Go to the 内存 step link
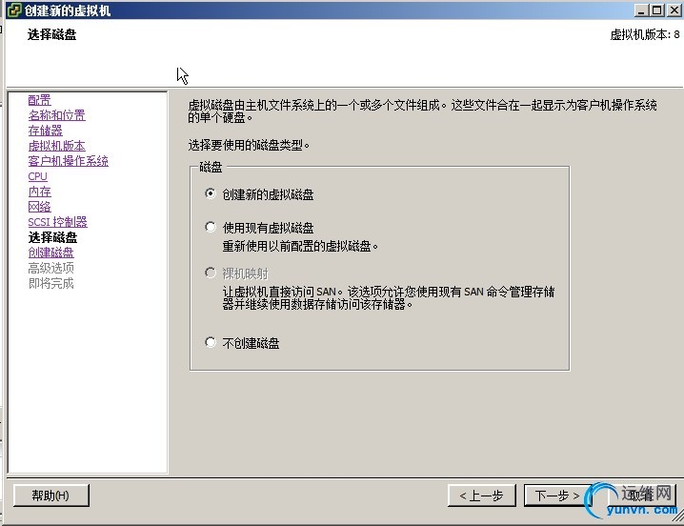 click(39, 192)
